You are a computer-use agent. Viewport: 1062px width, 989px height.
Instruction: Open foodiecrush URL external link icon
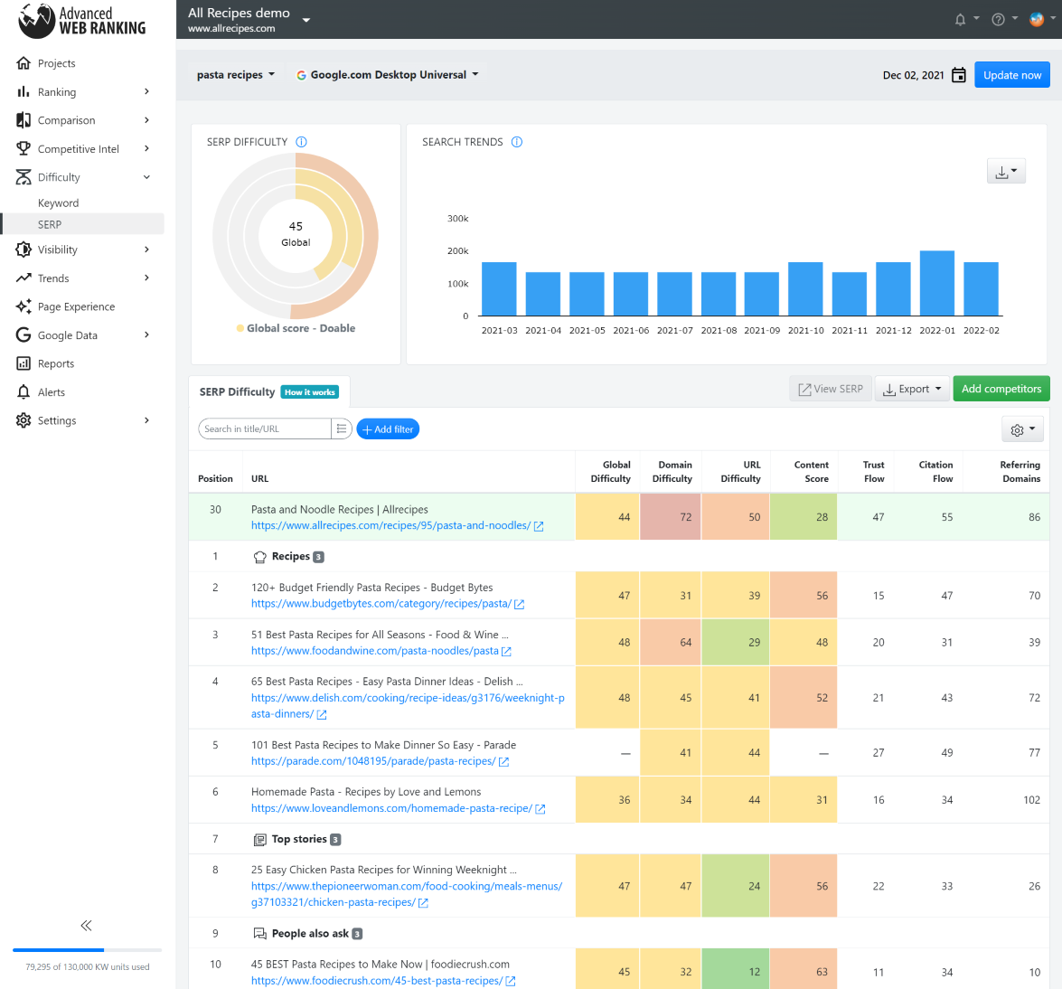click(x=511, y=981)
